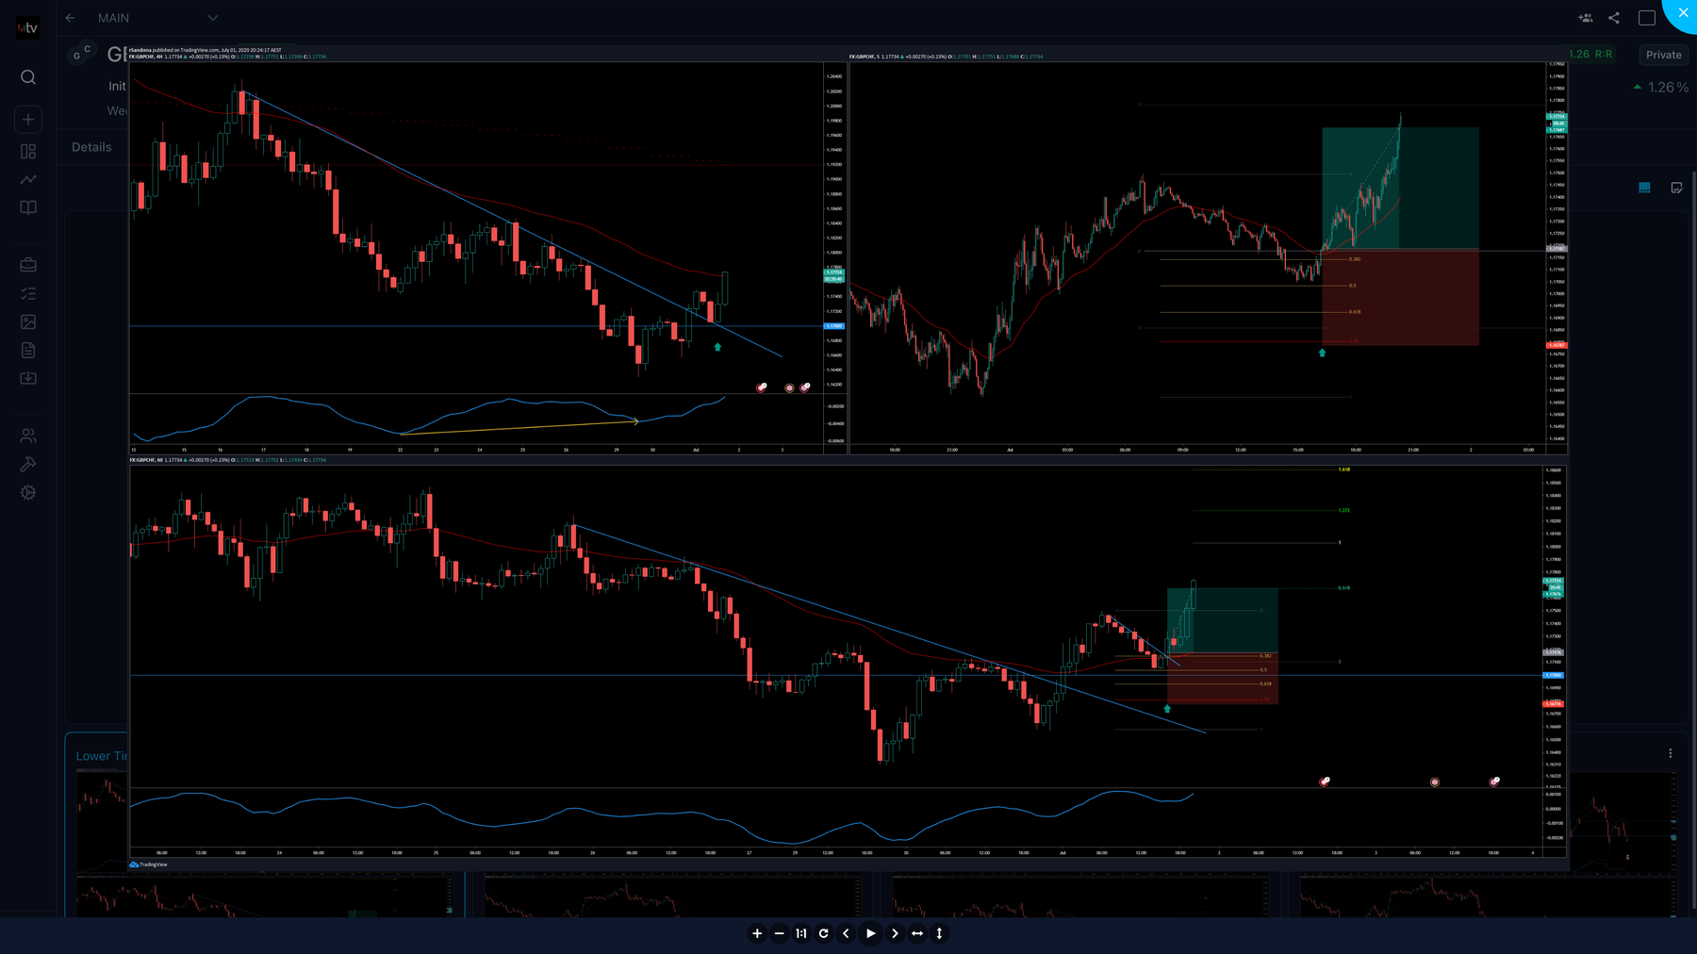Image resolution: width=1697 pixels, height=954 pixels.
Task: Select the search icon in sidebar
Action: pyautogui.click(x=28, y=77)
